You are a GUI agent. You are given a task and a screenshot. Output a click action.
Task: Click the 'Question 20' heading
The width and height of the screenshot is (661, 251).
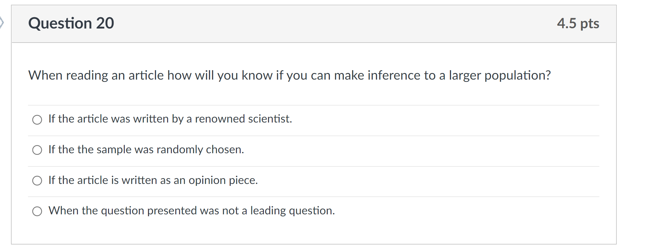point(71,24)
